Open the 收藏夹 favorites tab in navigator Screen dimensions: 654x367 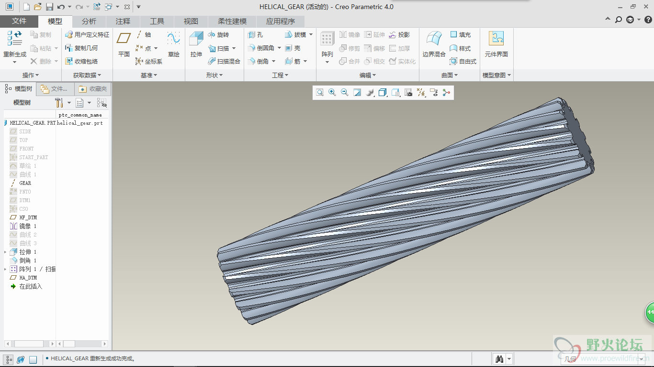tap(93, 89)
